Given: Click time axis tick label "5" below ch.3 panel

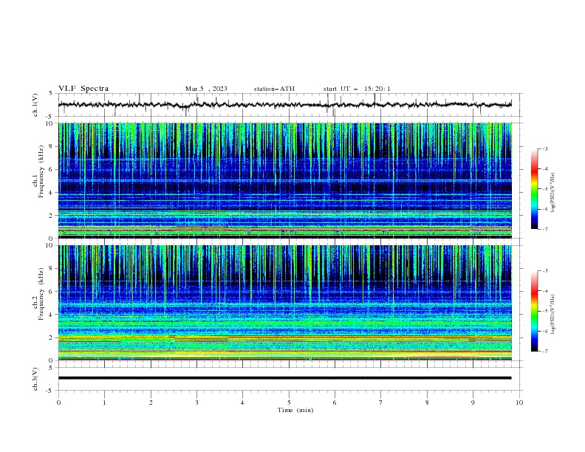Looking at the screenshot, I should coord(289,403).
